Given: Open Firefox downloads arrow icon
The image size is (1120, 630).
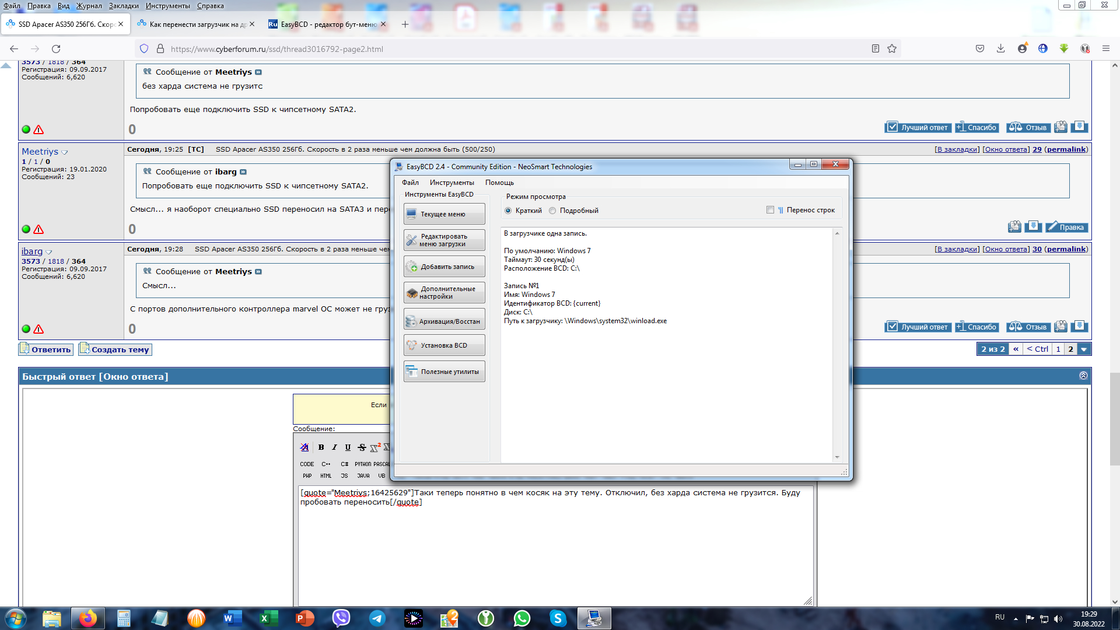Looking at the screenshot, I should pyautogui.click(x=1000, y=49).
